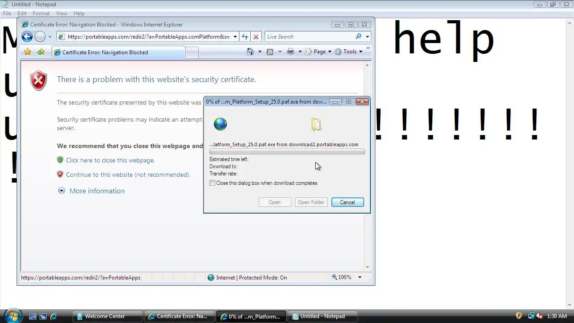Click the red shield icon beside Continue link

click(x=60, y=174)
